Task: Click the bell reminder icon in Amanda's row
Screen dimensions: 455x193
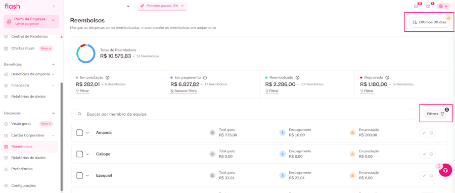Action: 432,133
